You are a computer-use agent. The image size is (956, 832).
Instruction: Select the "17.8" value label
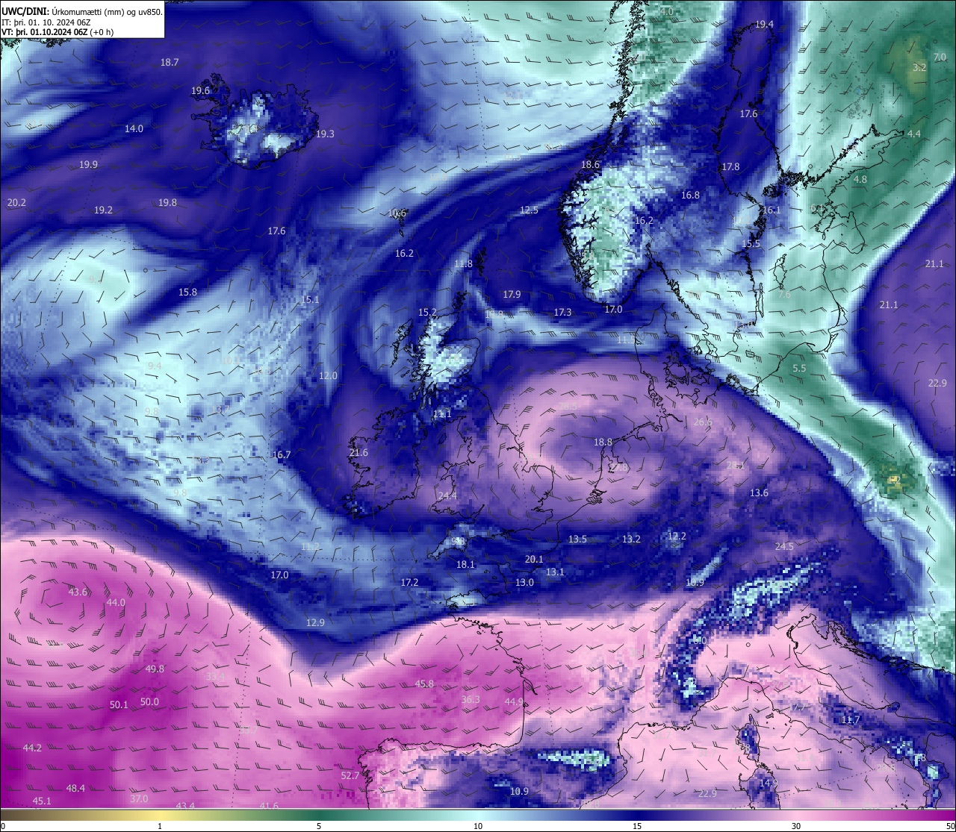coord(730,167)
